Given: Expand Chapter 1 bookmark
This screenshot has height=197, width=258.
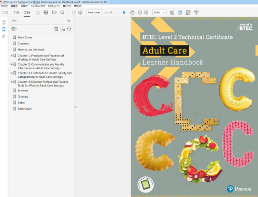Looking at the screenshot, I should (x=12, y=56).
